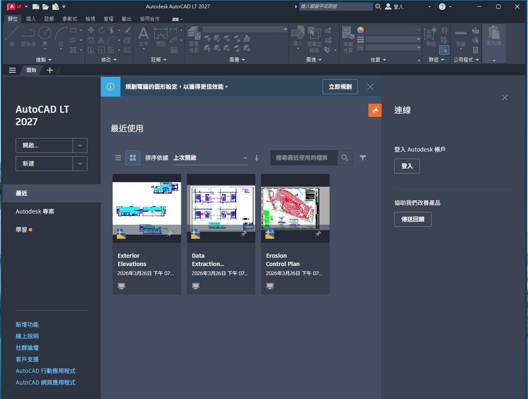Image resolution: width=528 pixels, height=399 pixels.
Task: Open the 插入 ribbon tab
Action: (31, 19)
